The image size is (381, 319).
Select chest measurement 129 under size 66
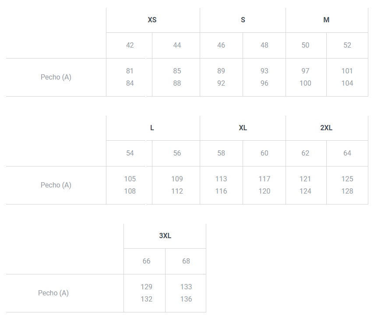146,287
